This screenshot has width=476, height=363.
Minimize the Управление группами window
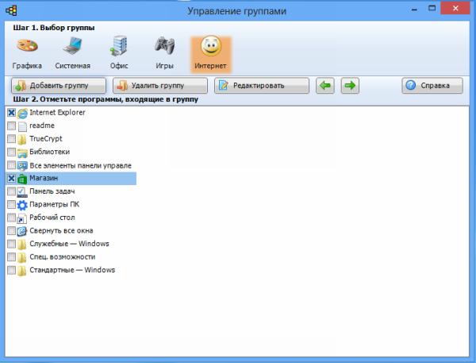coord(414,8)
